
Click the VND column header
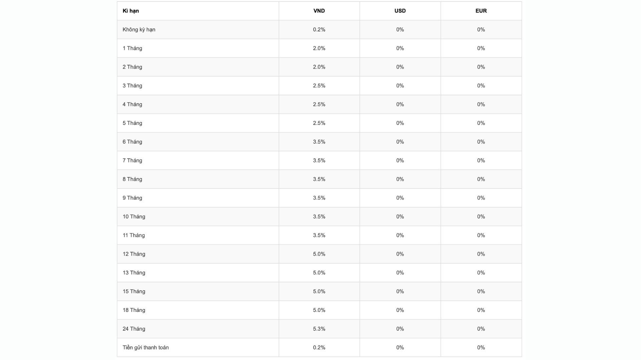point(319,11)
